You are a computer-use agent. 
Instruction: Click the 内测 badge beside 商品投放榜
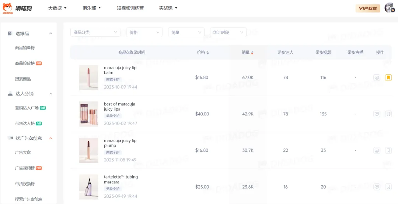pyautogui.click(x=39, y=63)
